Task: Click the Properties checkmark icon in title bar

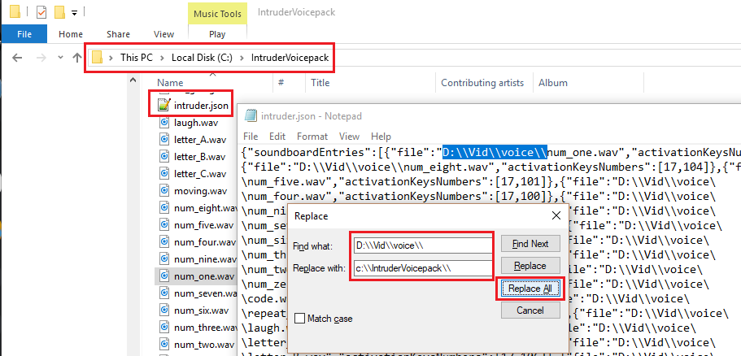Action: 41,12
